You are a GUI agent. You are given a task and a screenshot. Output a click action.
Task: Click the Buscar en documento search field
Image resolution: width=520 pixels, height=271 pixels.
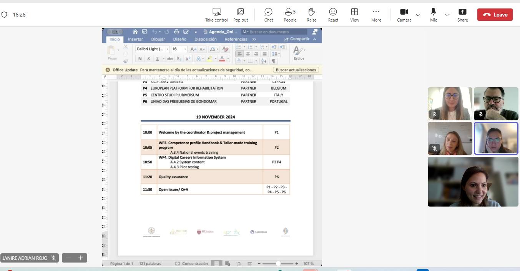click(274, 32)
